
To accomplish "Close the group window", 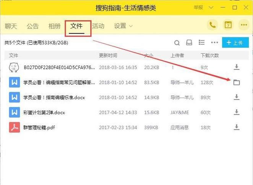I will [246, 7].
